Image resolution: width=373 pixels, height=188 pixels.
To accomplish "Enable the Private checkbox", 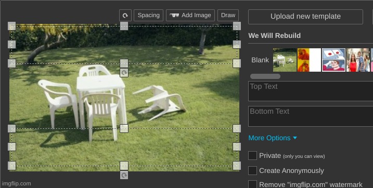I will pos(252,156).
